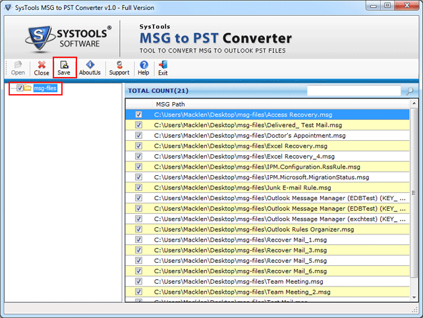Uncheck the Recover Mail_6.msg checkbox

(x=138, y=271)
